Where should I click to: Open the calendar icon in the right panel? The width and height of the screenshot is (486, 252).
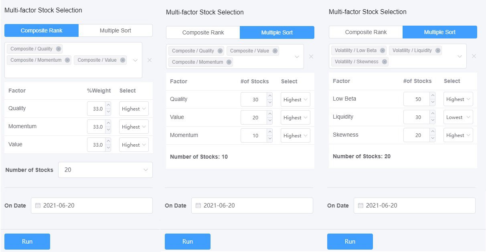tap(360, 206)
